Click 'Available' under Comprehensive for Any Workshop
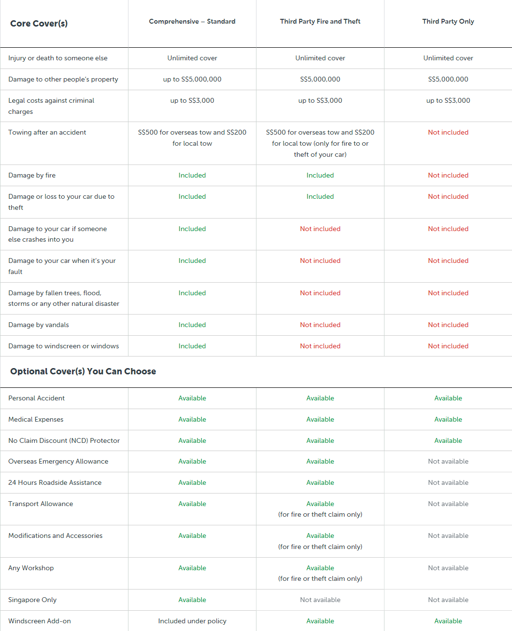This screenshot has width=512, height=631. tap(192, 568)
